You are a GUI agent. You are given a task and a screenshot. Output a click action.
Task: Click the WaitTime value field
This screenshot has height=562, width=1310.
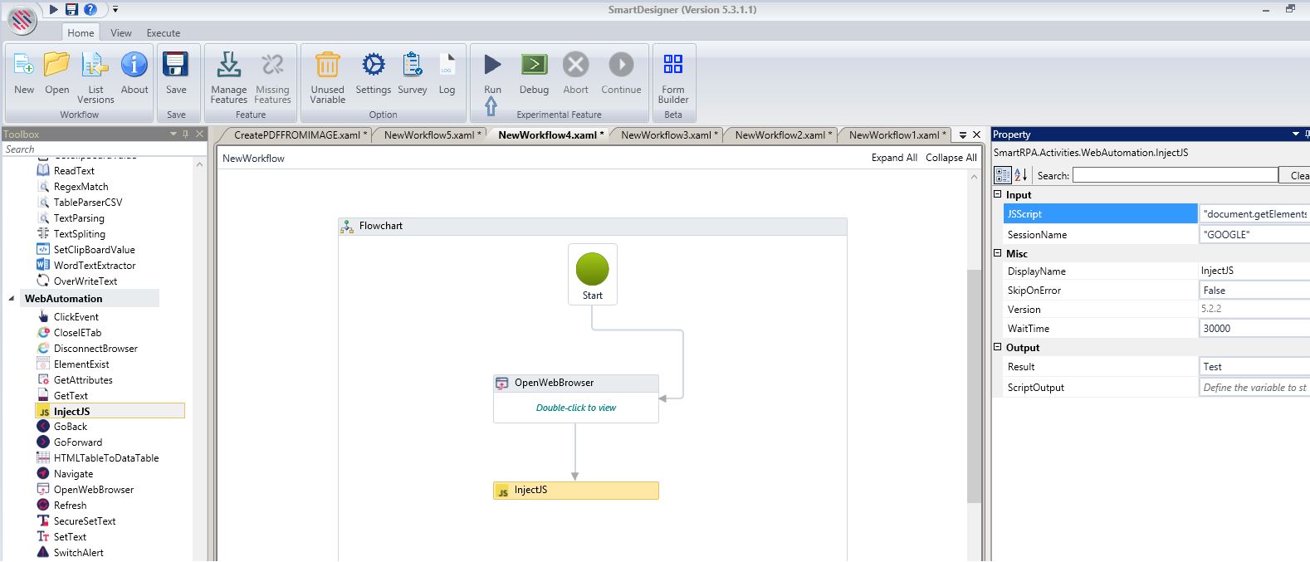tap(1254, 329)
